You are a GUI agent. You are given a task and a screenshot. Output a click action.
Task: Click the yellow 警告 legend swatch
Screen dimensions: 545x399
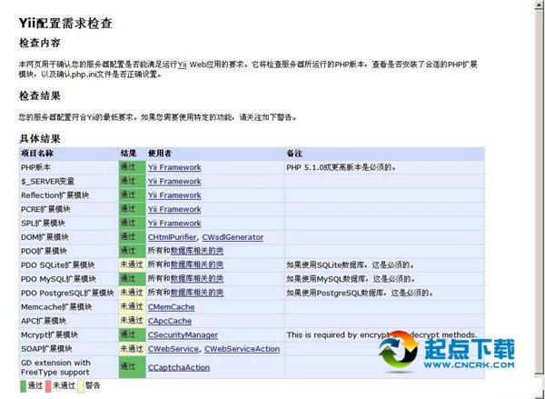[81, 386]
